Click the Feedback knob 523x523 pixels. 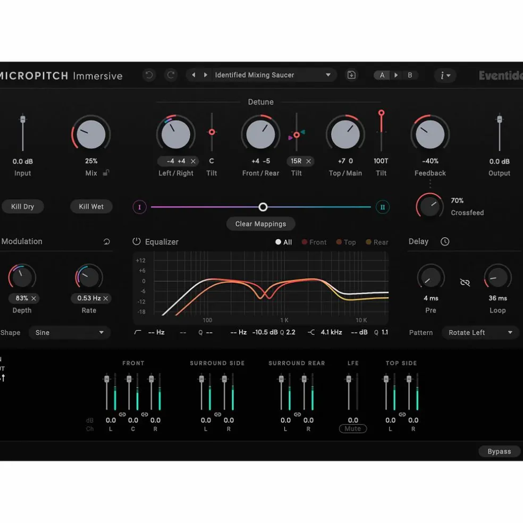tap(430, 134)
